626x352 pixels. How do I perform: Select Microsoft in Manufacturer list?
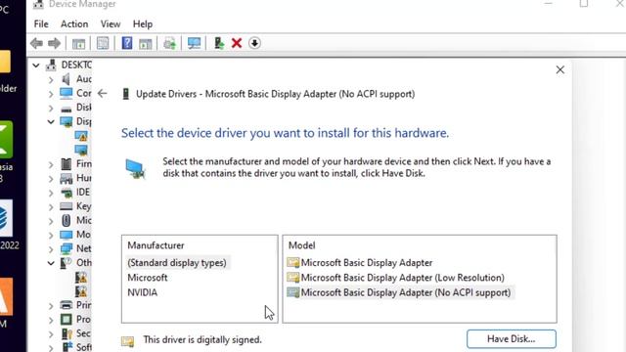[x=148, y=278]
